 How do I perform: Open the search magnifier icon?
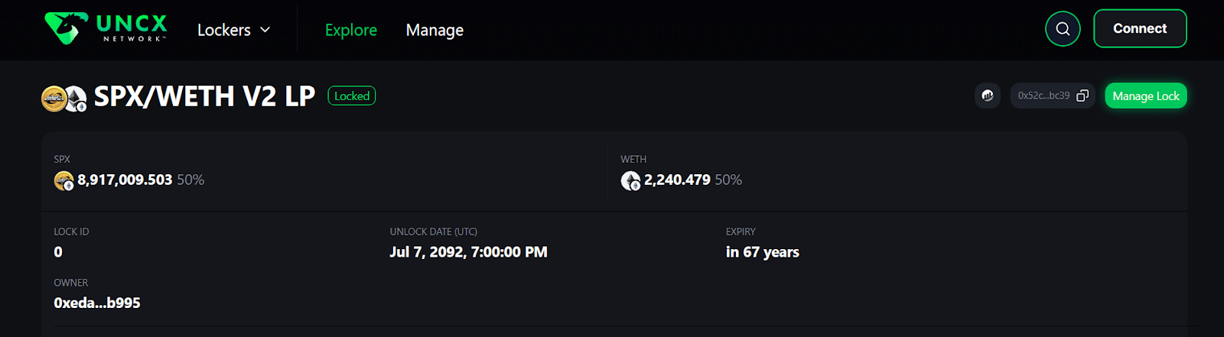(1063, 29)
